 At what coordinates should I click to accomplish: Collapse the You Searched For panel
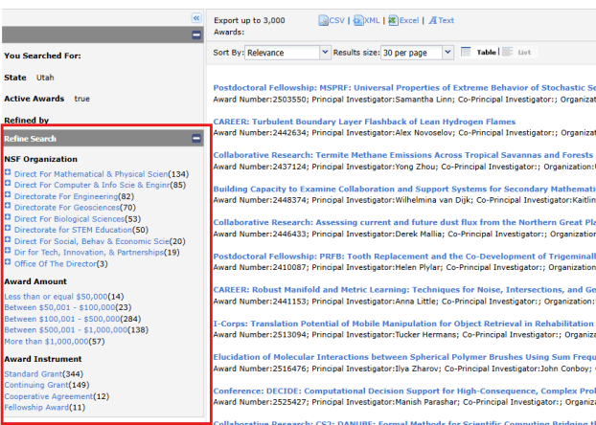[x=196, y=35]
